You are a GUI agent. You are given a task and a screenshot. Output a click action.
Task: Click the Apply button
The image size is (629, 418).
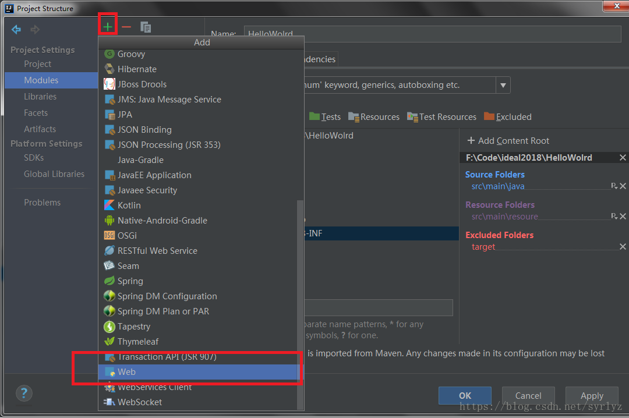592,395
